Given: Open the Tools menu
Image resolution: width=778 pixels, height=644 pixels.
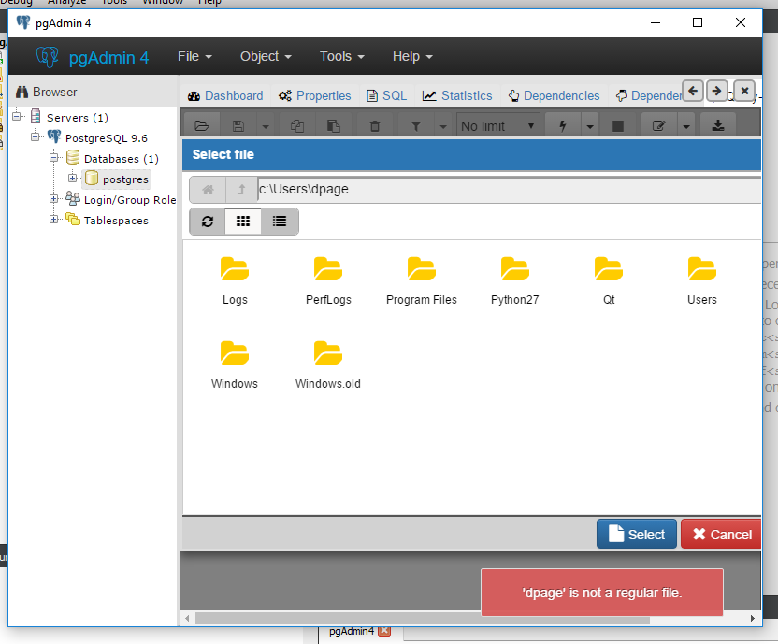Looking at the screenshot, I should click(x=341, y=56).
